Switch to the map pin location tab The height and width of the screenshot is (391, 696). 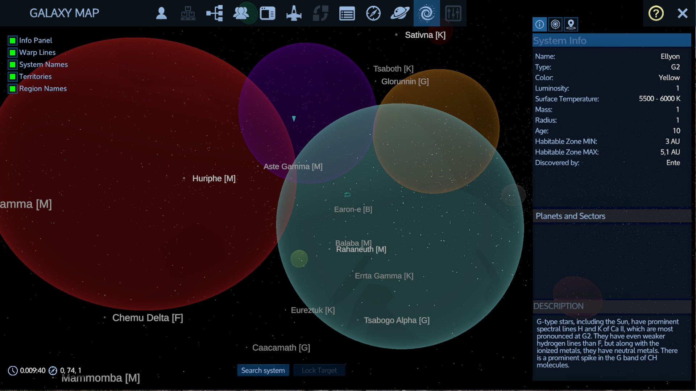click(x=571, y=24)
